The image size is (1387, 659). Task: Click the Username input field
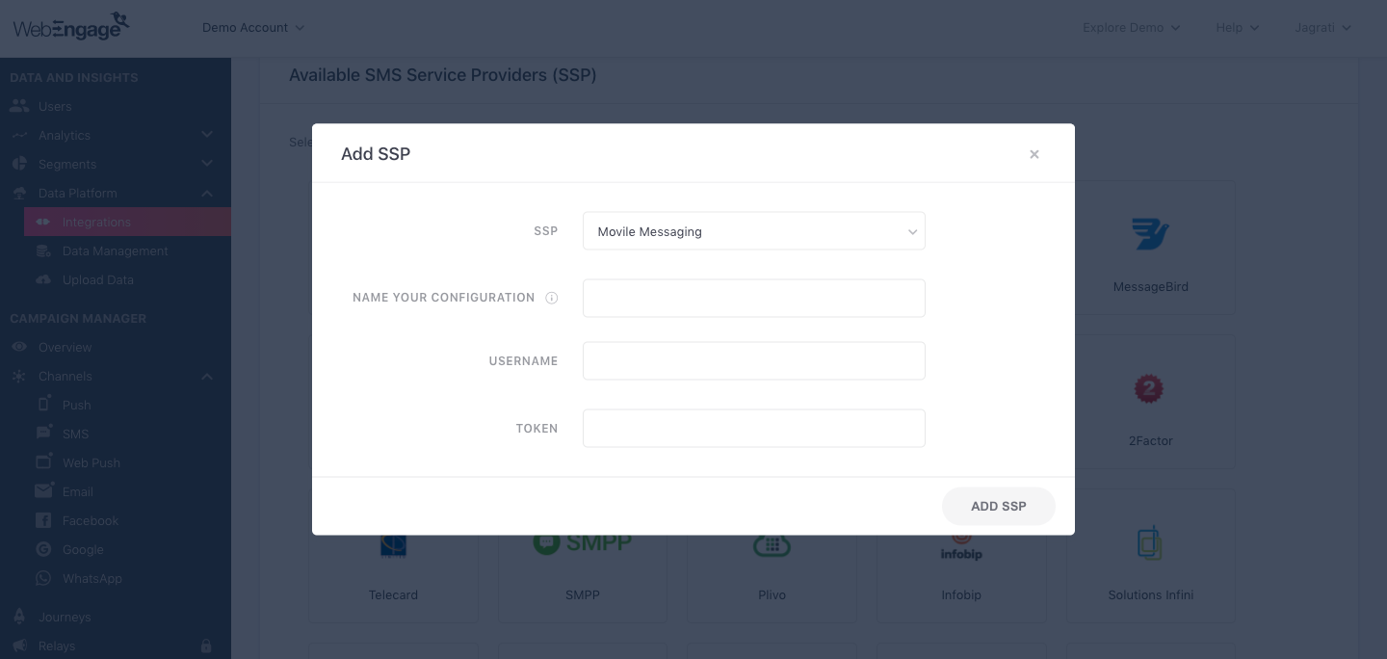(754, 360)
